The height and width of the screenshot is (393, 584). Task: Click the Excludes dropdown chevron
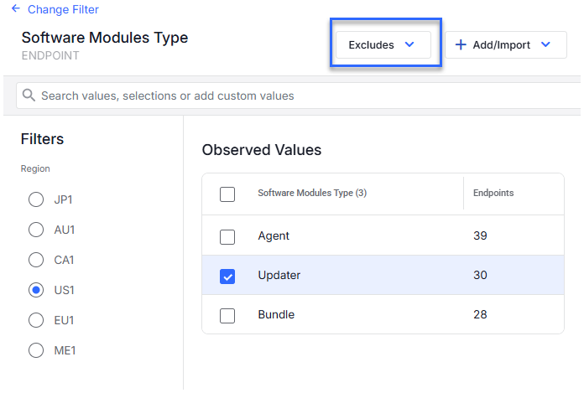(x=409, y=44)
